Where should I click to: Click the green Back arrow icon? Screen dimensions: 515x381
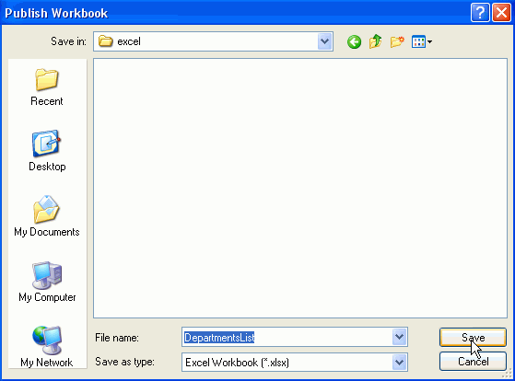pos(354,41)
